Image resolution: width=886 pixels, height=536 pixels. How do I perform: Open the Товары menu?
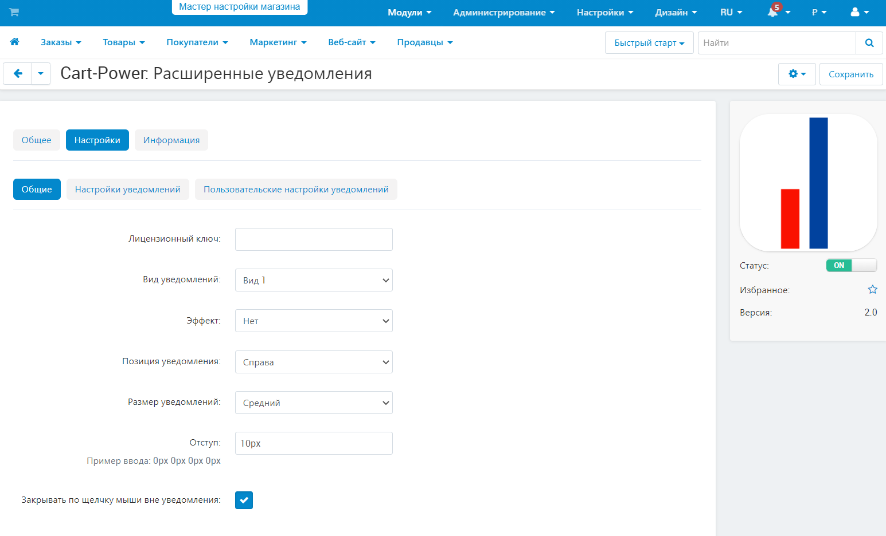point(124,42)
